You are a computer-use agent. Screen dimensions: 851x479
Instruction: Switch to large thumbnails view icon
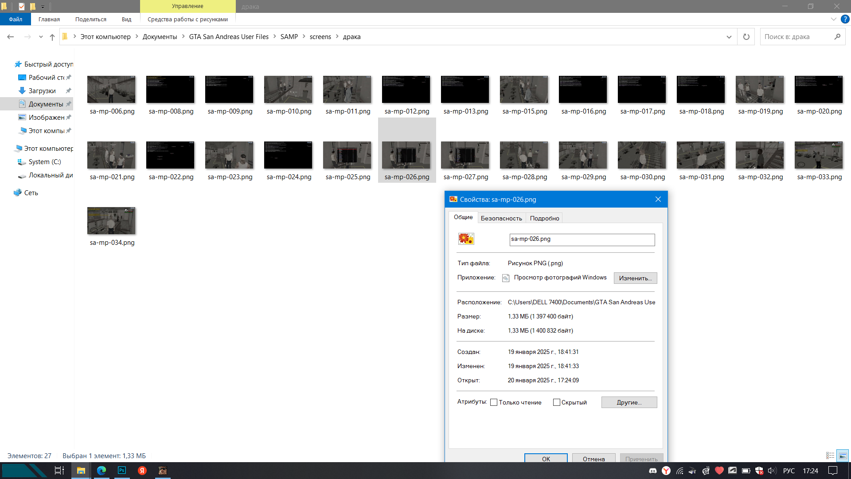pos(843,455)
